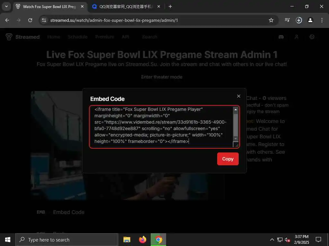Open the muted volume tray icon
The image size is (329, 246).
288,240
